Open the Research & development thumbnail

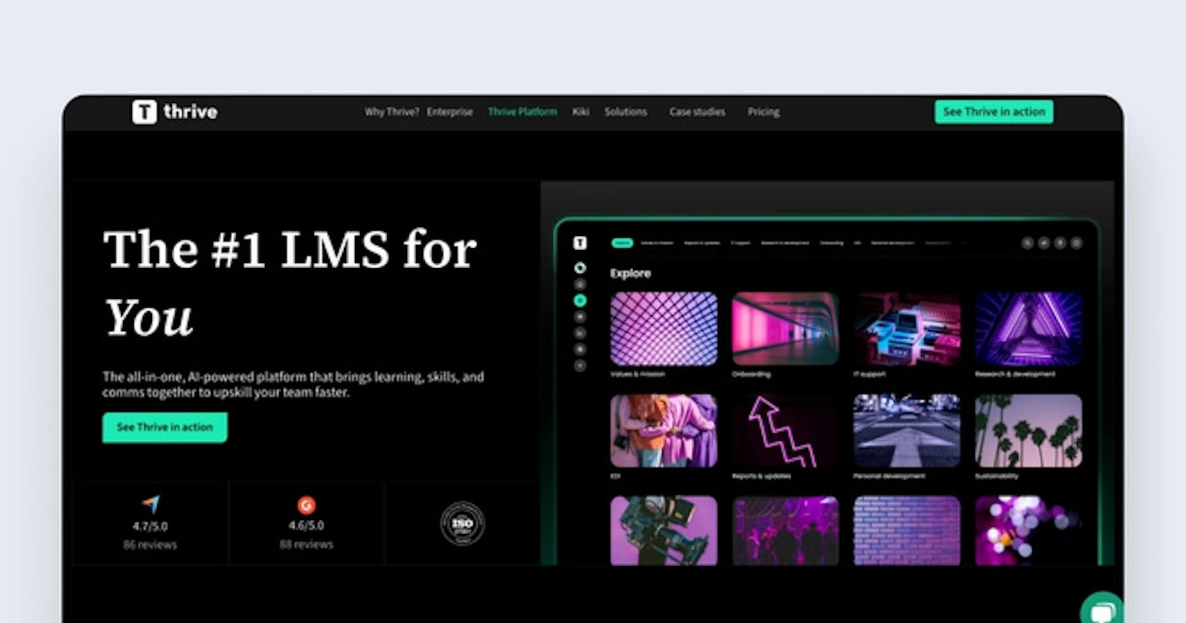click(x=1028, y=329)
